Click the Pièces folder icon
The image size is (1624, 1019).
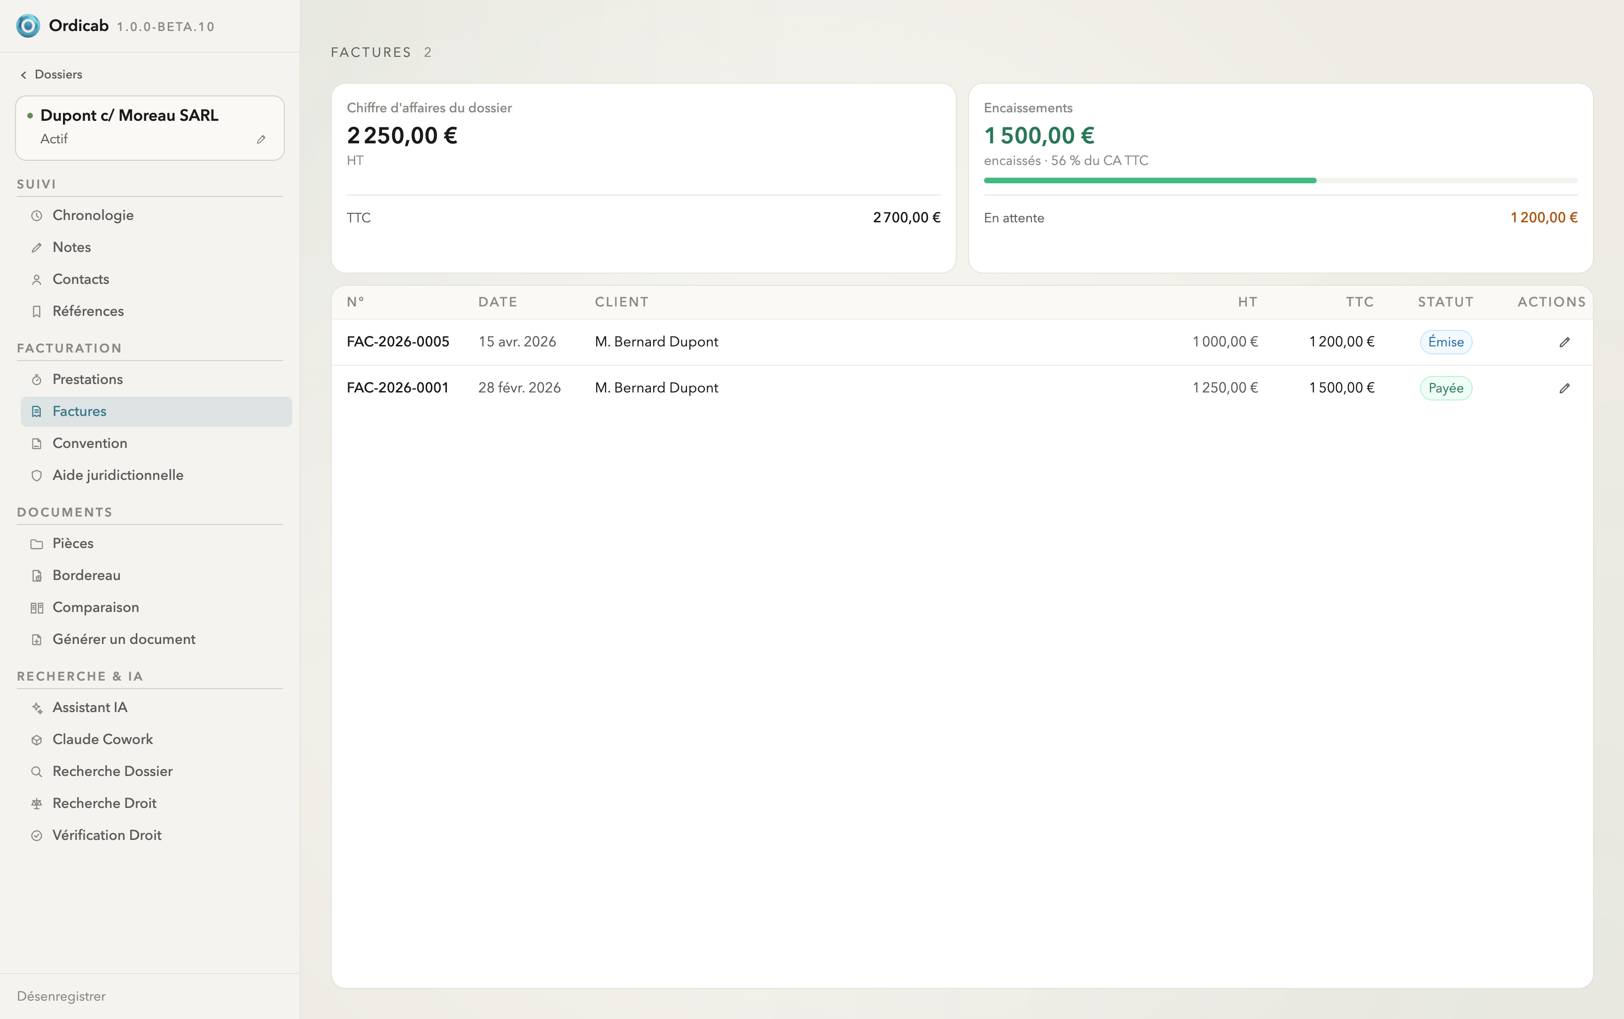click(37, 544)
